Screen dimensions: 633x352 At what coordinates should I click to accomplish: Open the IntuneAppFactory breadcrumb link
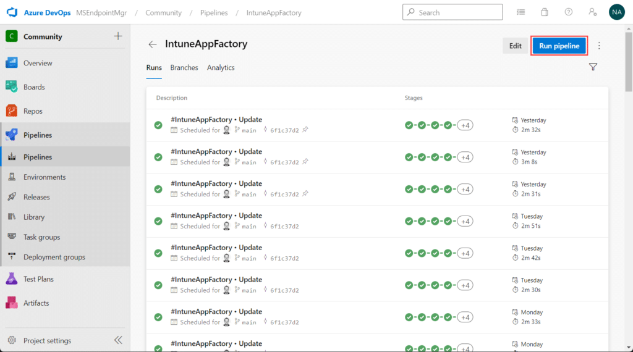(x=274, y=12)
